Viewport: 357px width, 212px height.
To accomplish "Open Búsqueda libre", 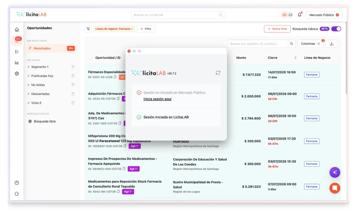I will [x=45, y=121].
